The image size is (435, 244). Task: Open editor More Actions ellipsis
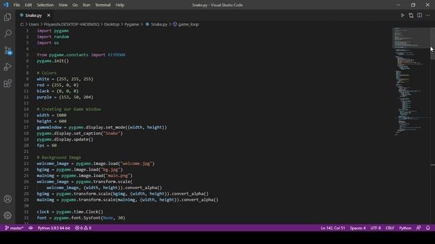428,16
